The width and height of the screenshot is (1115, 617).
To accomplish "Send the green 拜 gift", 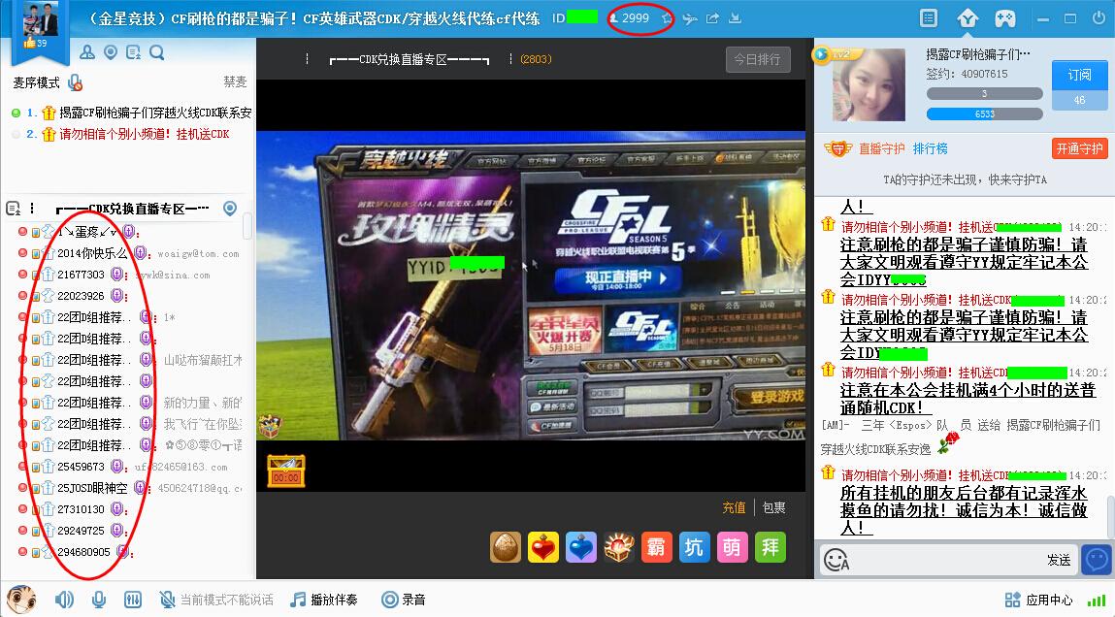I will pyautogui.click(x=771, y=547).
